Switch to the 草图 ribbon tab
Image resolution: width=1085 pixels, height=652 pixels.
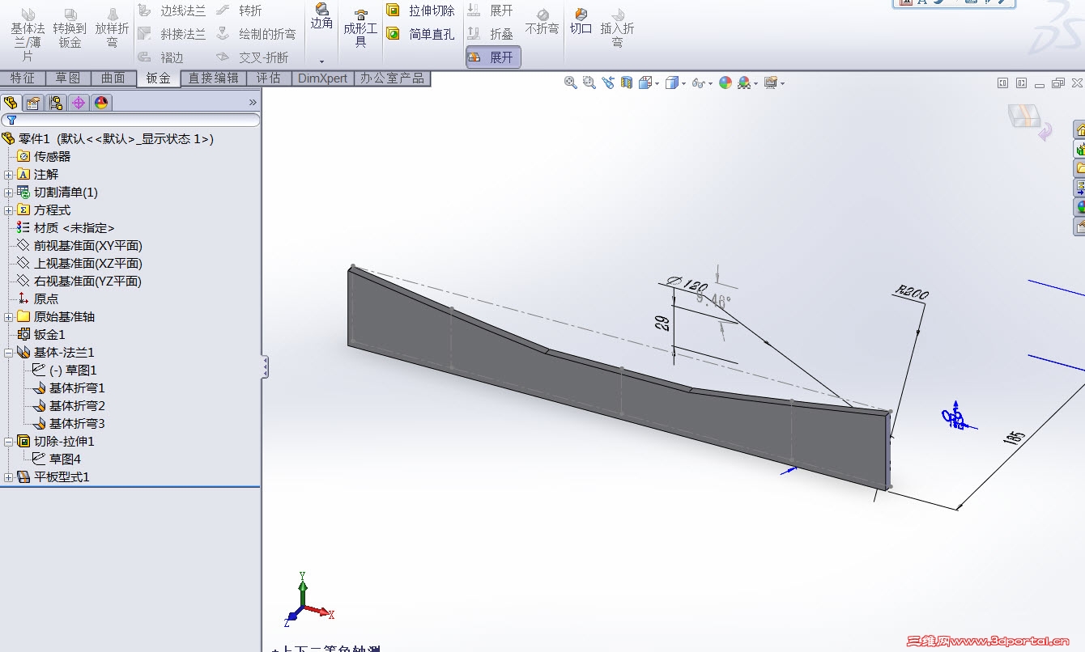pyautogui.click(x=68, y=78)
